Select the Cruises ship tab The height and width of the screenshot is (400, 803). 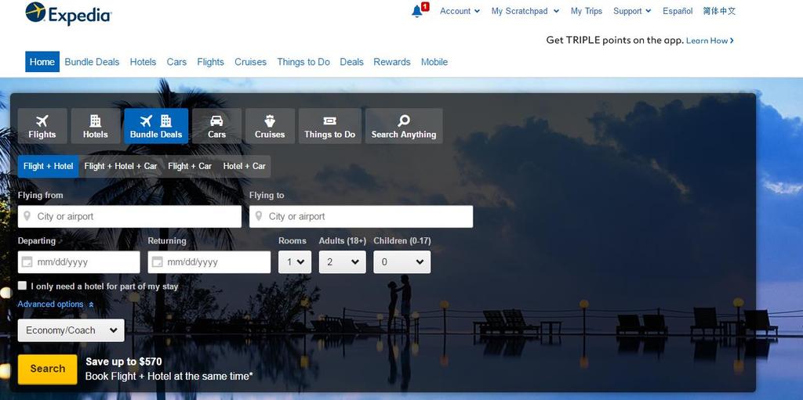pos(270,126)
